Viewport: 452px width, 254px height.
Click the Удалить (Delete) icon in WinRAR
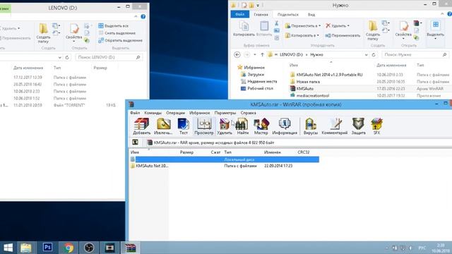click(x=225, y=126)
